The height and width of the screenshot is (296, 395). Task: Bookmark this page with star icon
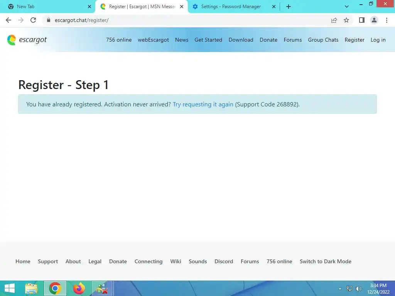346,20
